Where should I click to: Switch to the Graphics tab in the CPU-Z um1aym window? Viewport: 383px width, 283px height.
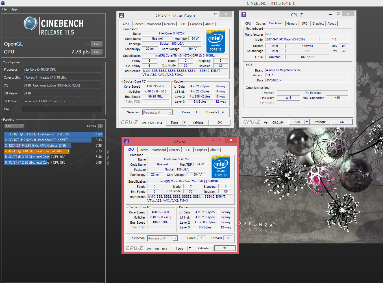196,24
